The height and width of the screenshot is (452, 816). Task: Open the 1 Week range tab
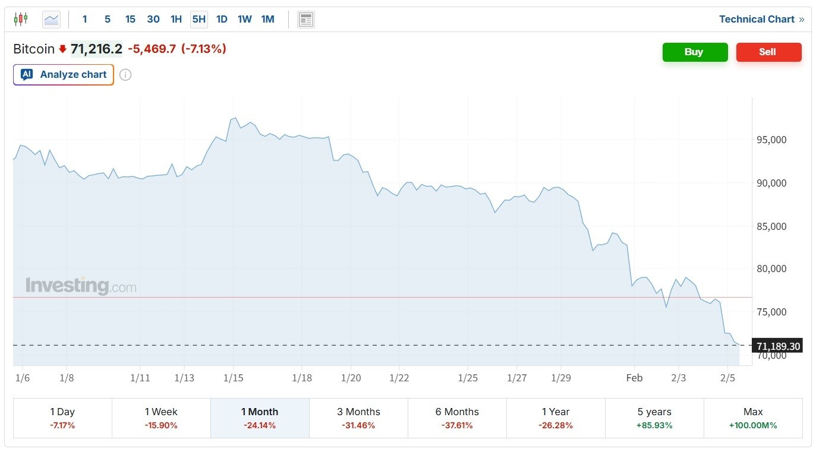pos(161,418)
